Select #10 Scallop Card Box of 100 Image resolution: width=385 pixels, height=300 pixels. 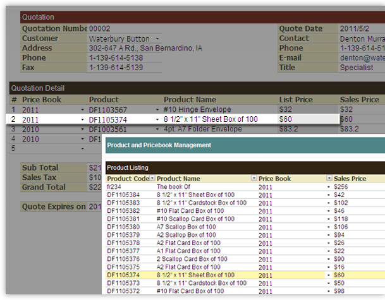pos(196,219)
